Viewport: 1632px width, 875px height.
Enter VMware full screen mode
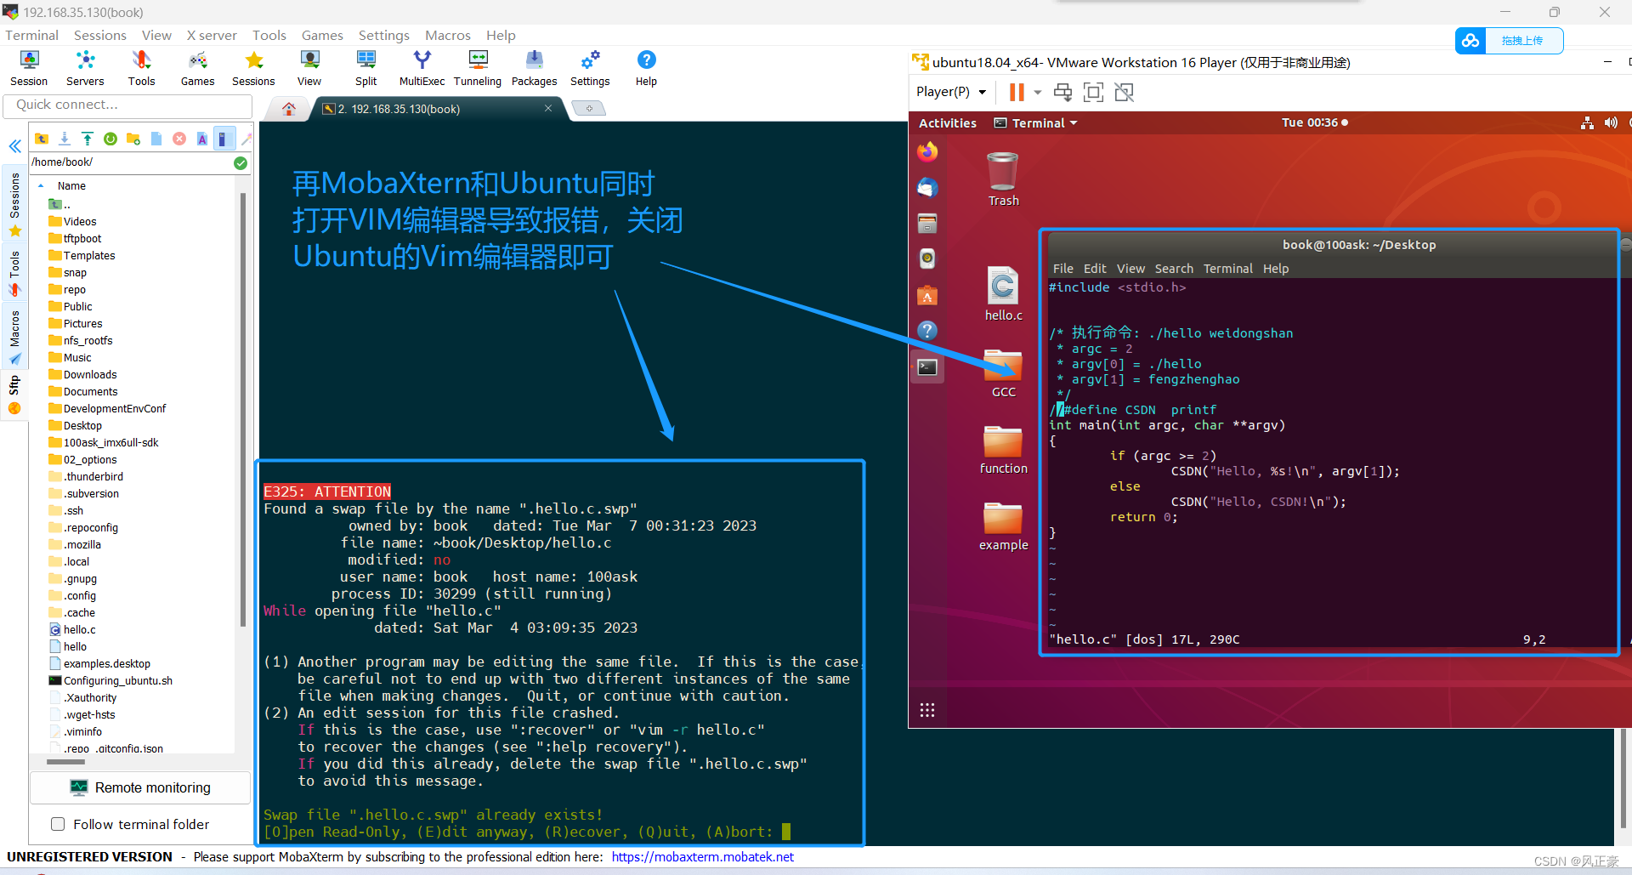coord(1094,92)
